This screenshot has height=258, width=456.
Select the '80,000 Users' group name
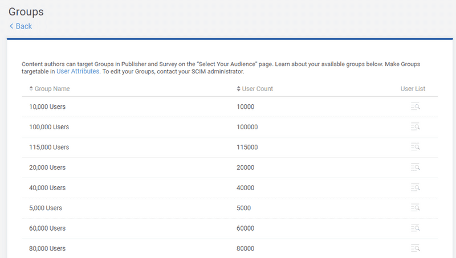pyautogui.click(x=47, y=248)
